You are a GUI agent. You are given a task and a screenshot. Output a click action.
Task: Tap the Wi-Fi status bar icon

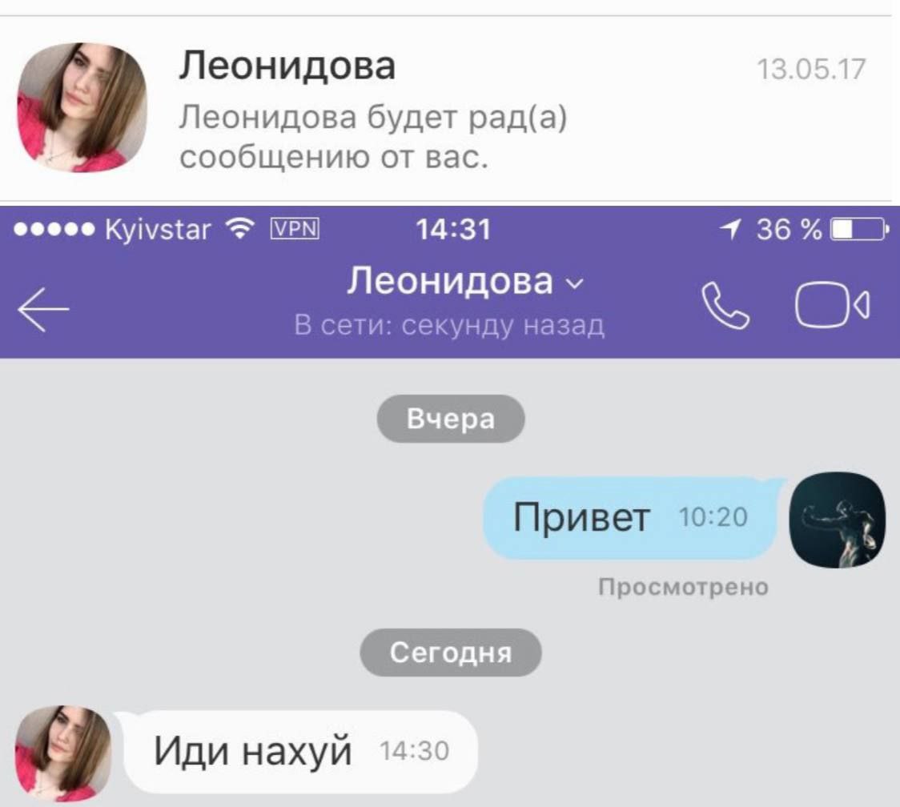point(240,229)
